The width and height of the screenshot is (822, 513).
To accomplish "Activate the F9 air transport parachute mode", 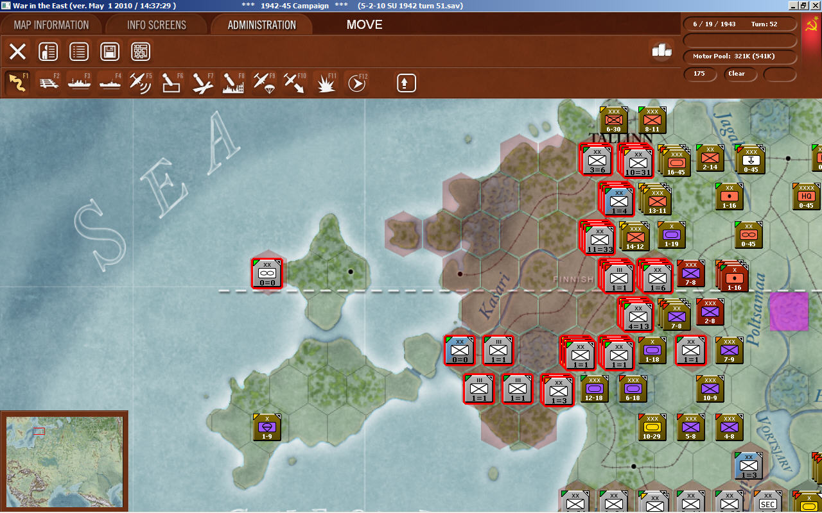I will (x=264, y=83).
